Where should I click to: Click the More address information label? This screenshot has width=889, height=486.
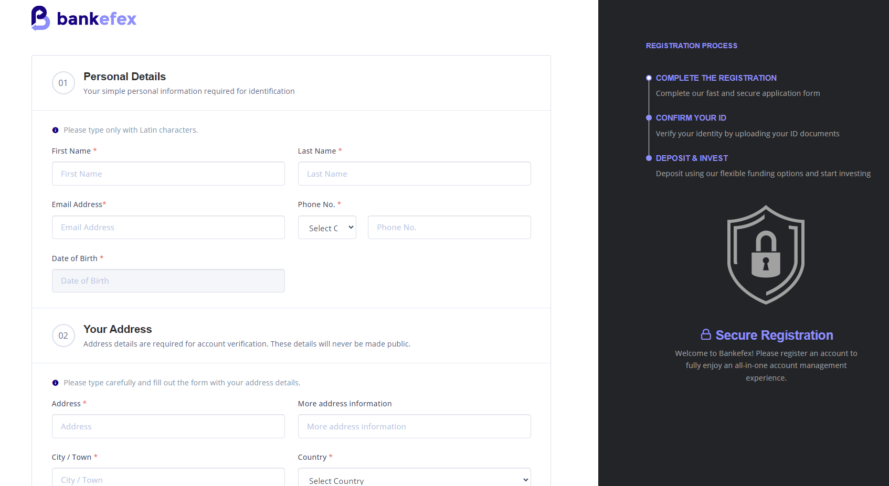pyautogui.click(x=345, y=404)
